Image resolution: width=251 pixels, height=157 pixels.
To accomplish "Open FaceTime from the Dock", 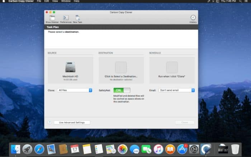I will (x=146, y=149).
